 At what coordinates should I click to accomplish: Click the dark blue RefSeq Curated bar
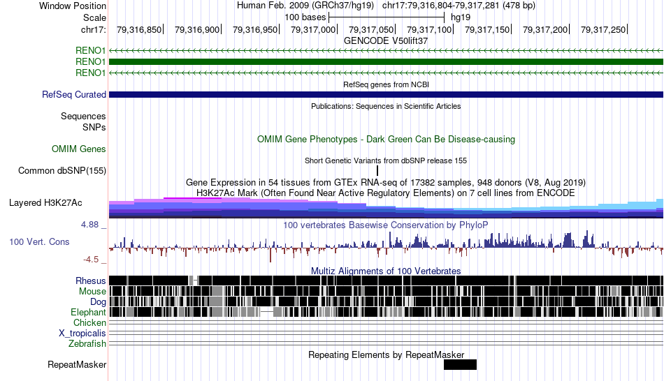(387, 95)
